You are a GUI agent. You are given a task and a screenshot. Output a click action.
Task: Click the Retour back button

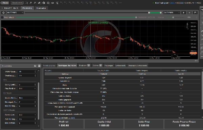pyautogui.click(x=5, y=3)
